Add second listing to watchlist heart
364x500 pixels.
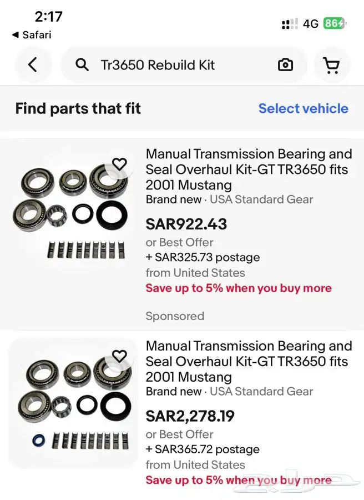pyautogui.click(x=119, y=356)
